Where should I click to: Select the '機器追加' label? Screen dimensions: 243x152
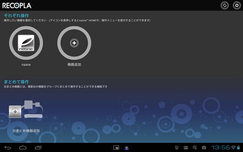[74, 65]
